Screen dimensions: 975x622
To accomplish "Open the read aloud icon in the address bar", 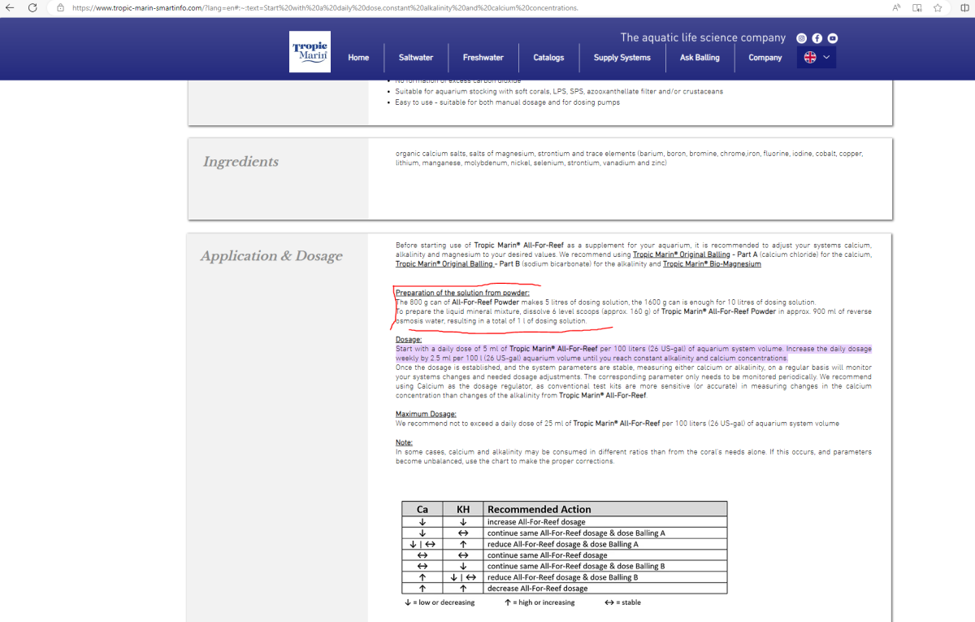I will click(896, 7).
